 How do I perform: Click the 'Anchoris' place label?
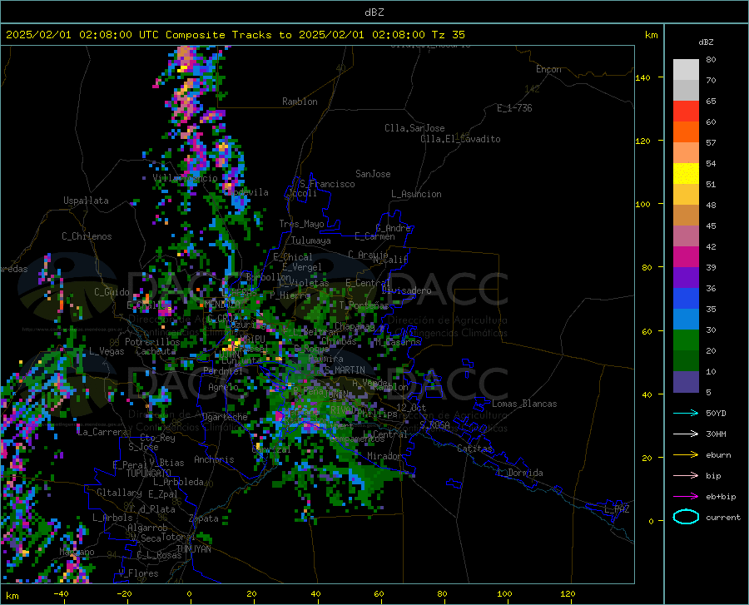214,459
